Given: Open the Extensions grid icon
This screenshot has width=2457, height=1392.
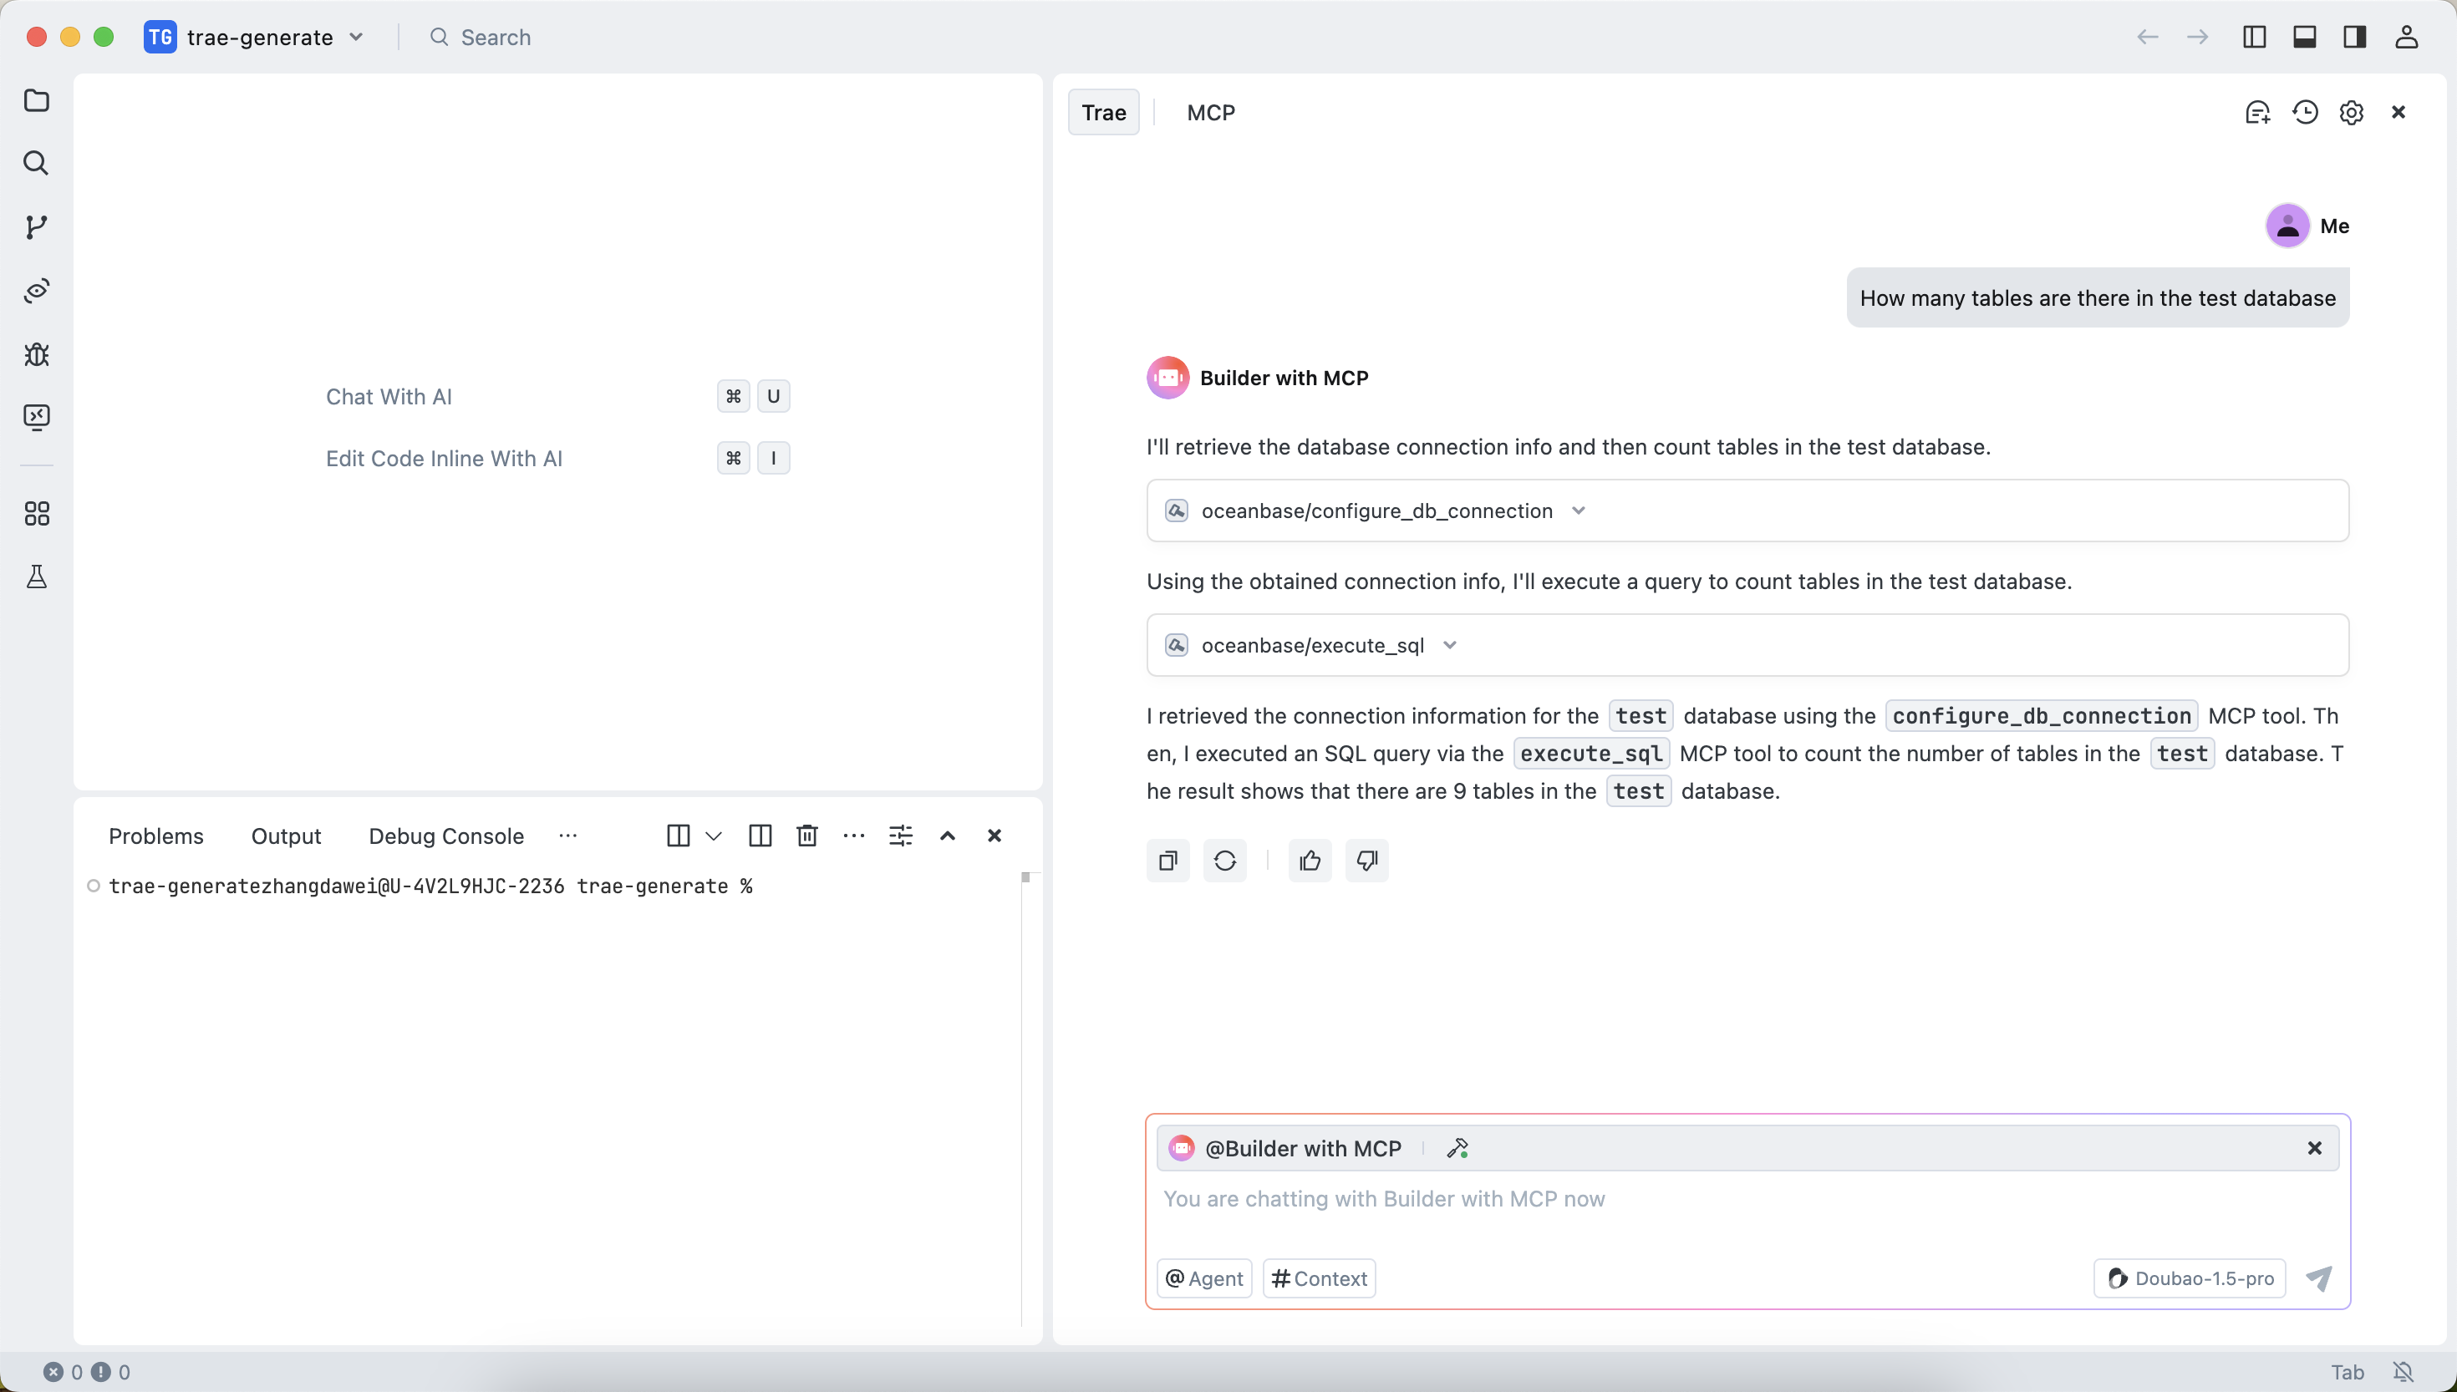Looking at the screenshot, I should coord(36,515).
